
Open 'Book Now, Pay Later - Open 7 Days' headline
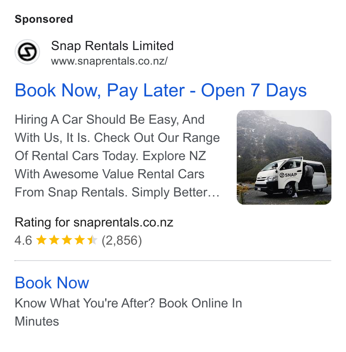coord(161,91)
